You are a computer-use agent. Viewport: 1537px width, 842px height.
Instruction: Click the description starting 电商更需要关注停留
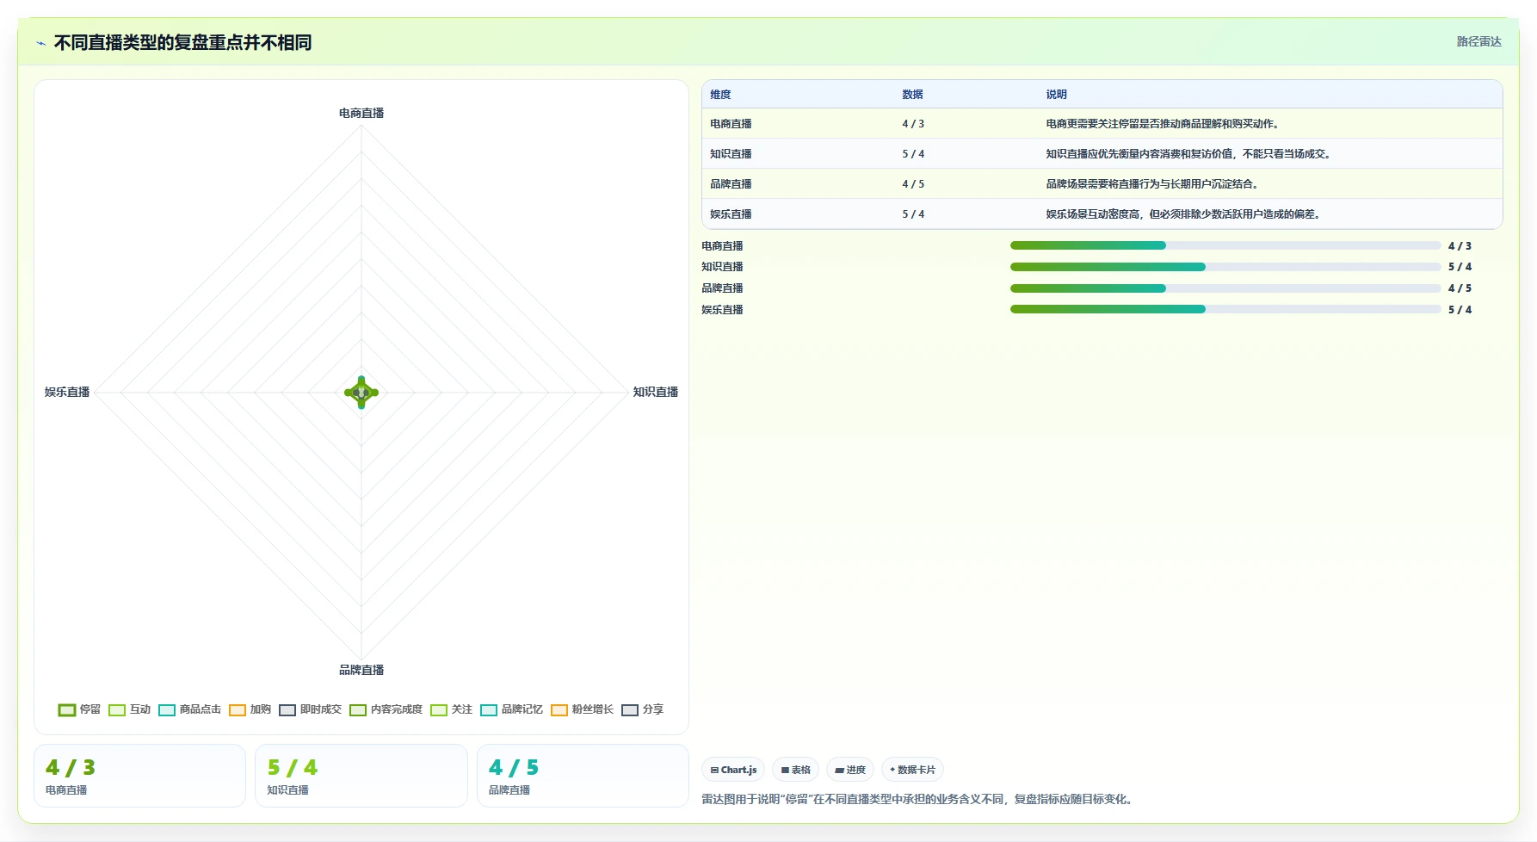pos(1164,124)
